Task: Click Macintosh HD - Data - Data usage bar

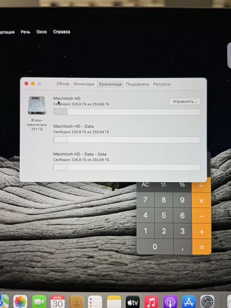Action: click(127, 168)
